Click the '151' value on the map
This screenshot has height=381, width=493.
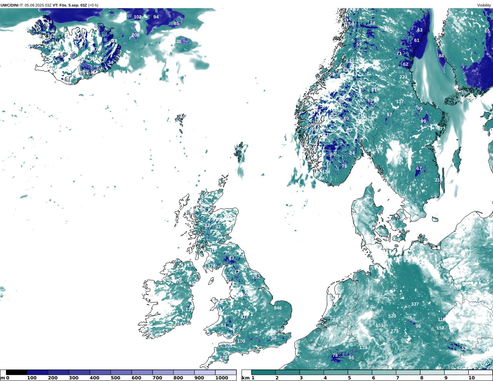click(x=379, y=325)
